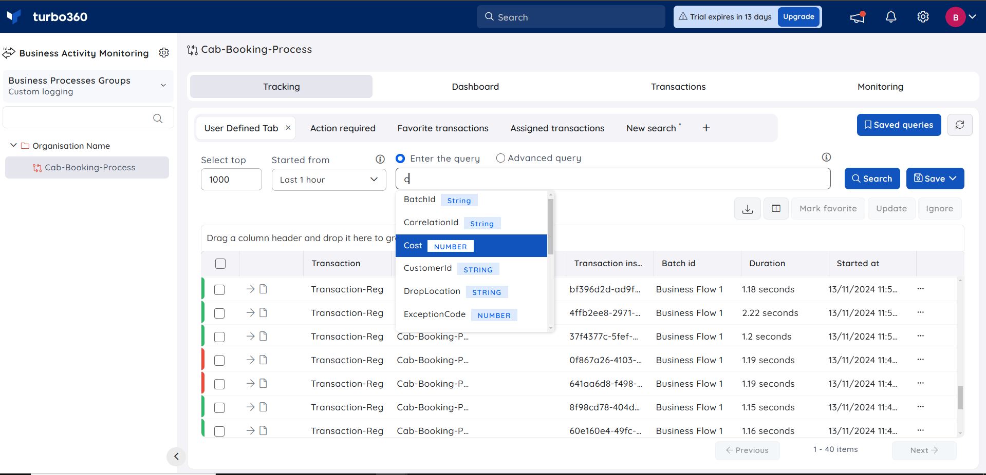Open arrow icon for the 8f98cd78 transaction

pos(250,407)
